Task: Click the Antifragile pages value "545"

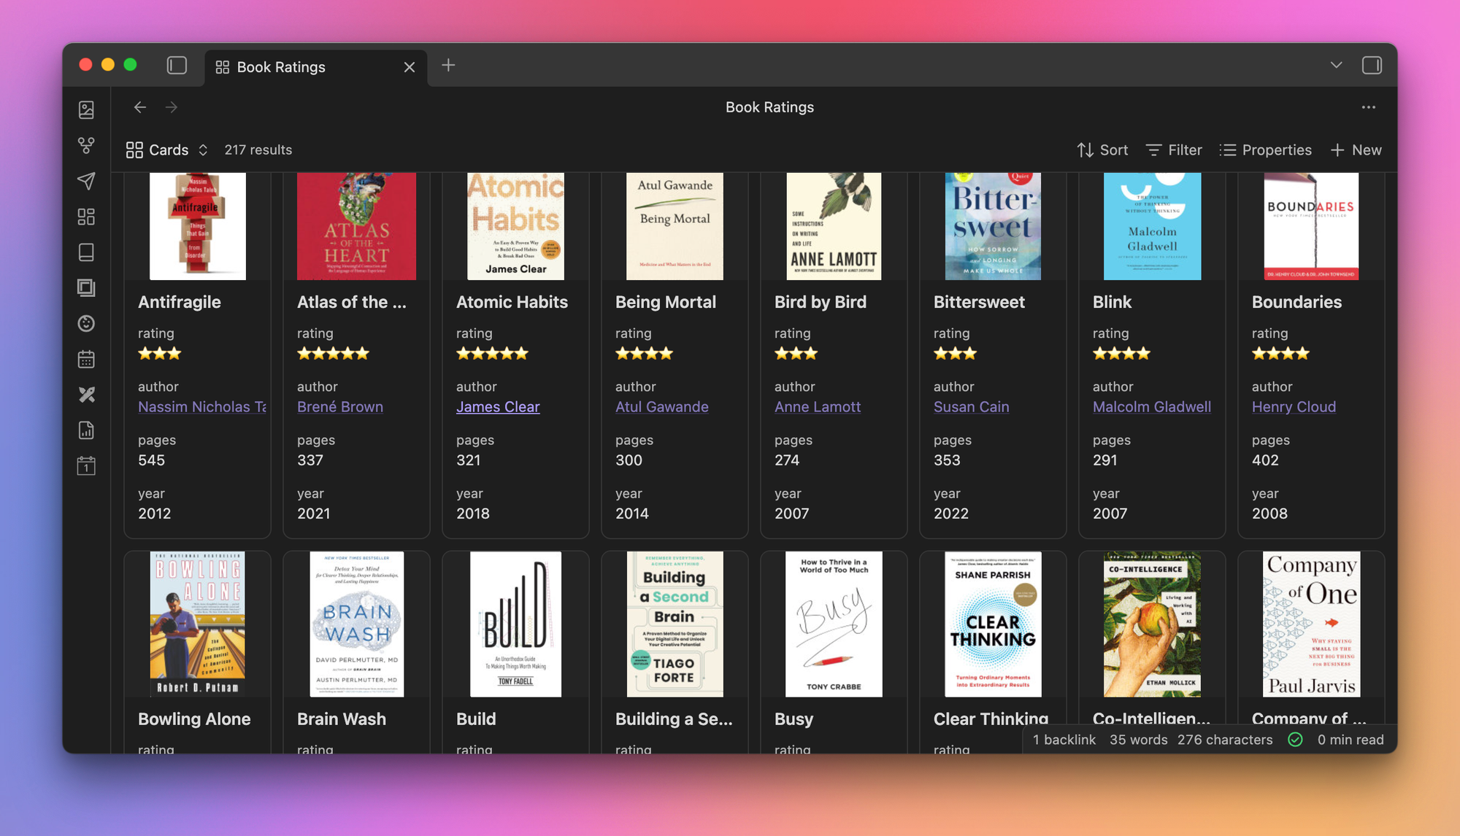Action: (x=152, y=460)
